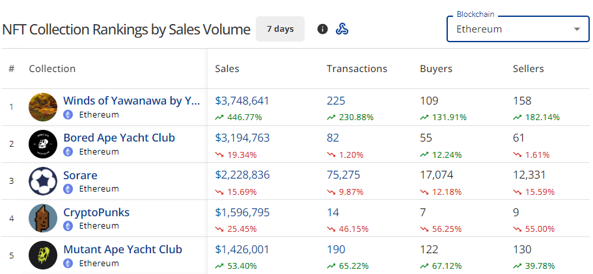
Task: Sort by the Sellers column header
Action: (529, 69)
